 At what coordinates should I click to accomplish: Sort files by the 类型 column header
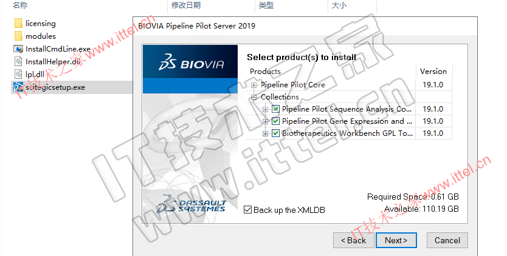[266, 5]
